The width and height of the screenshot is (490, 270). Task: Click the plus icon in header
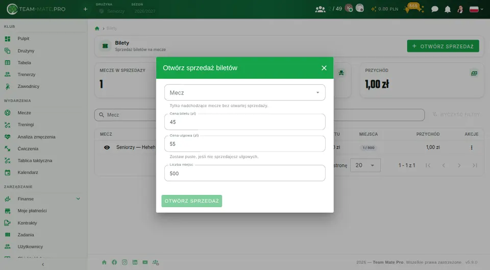pos(85,9)
